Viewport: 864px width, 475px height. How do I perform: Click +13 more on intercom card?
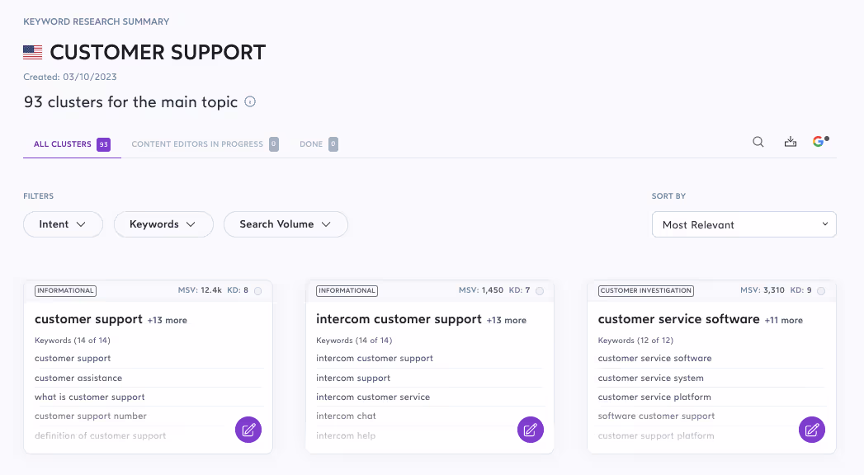(507, 320)
